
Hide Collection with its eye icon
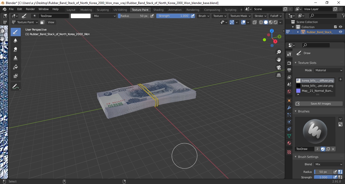tap(340, 27)
